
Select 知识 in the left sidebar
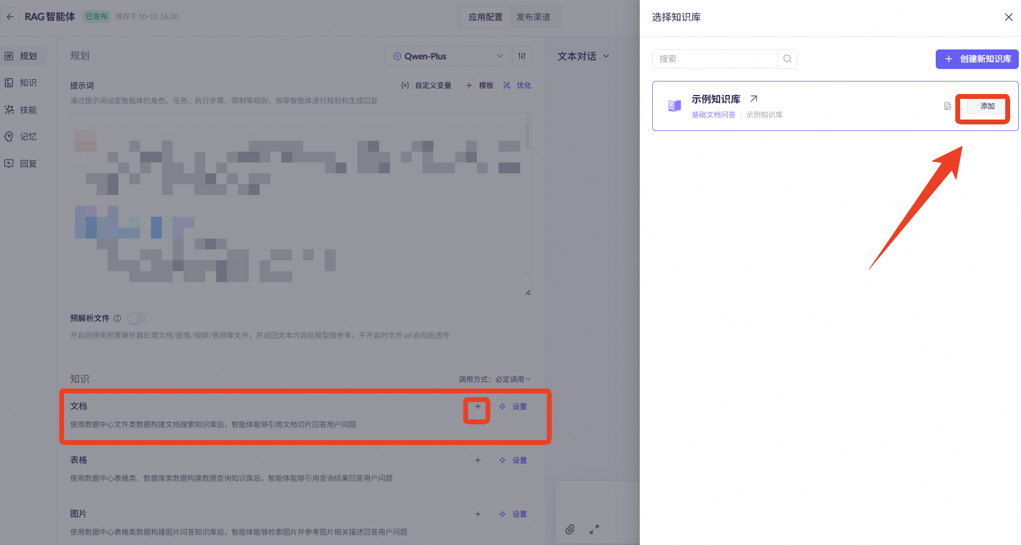coord(24,83)
